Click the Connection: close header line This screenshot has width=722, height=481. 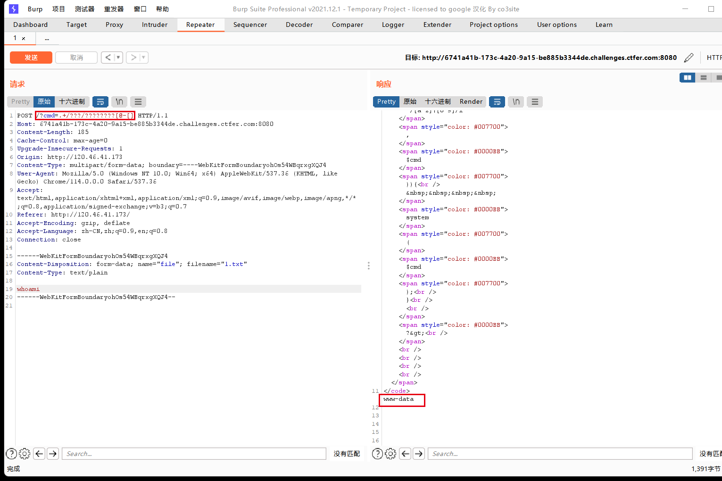[49, 240]
